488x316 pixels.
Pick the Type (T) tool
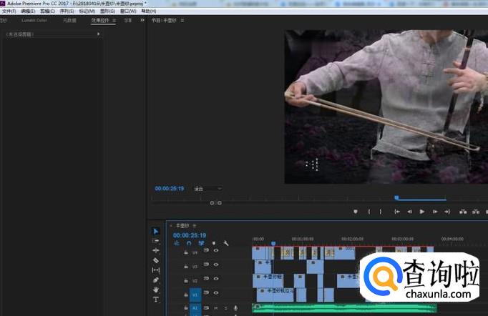pyautogui.click(x=156, y=300)
